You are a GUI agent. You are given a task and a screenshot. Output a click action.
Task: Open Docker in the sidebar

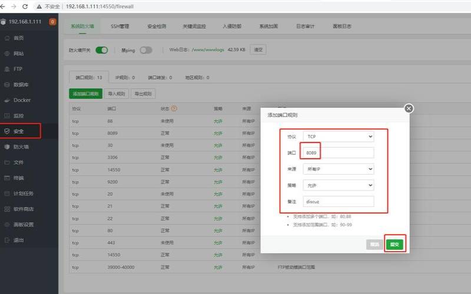coord(22,100)
